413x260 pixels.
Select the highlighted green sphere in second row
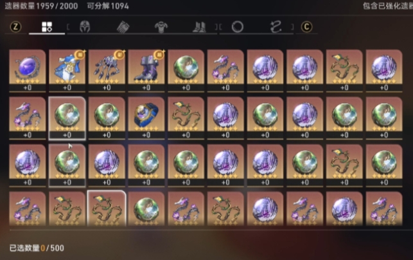click(67, 118)
